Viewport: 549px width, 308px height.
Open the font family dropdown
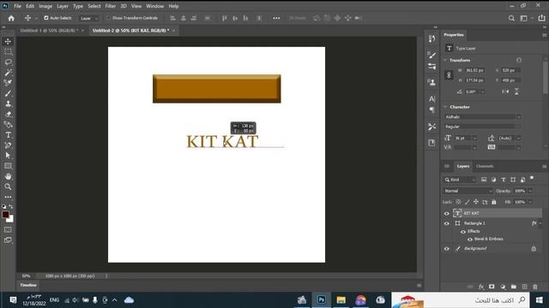point(482,117)
